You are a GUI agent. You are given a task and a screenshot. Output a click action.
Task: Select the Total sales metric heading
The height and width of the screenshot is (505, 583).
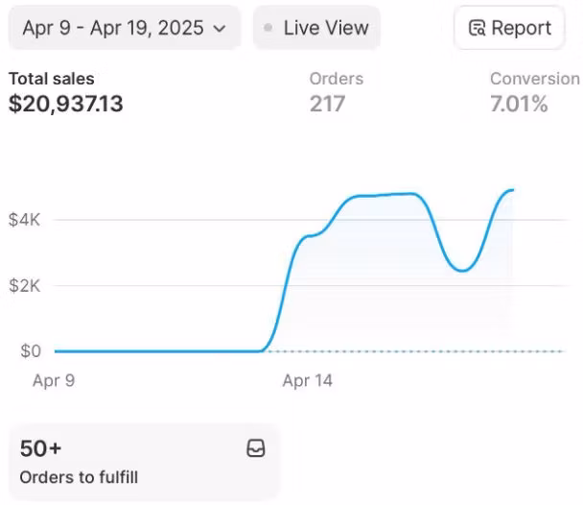tap(51, 79)
